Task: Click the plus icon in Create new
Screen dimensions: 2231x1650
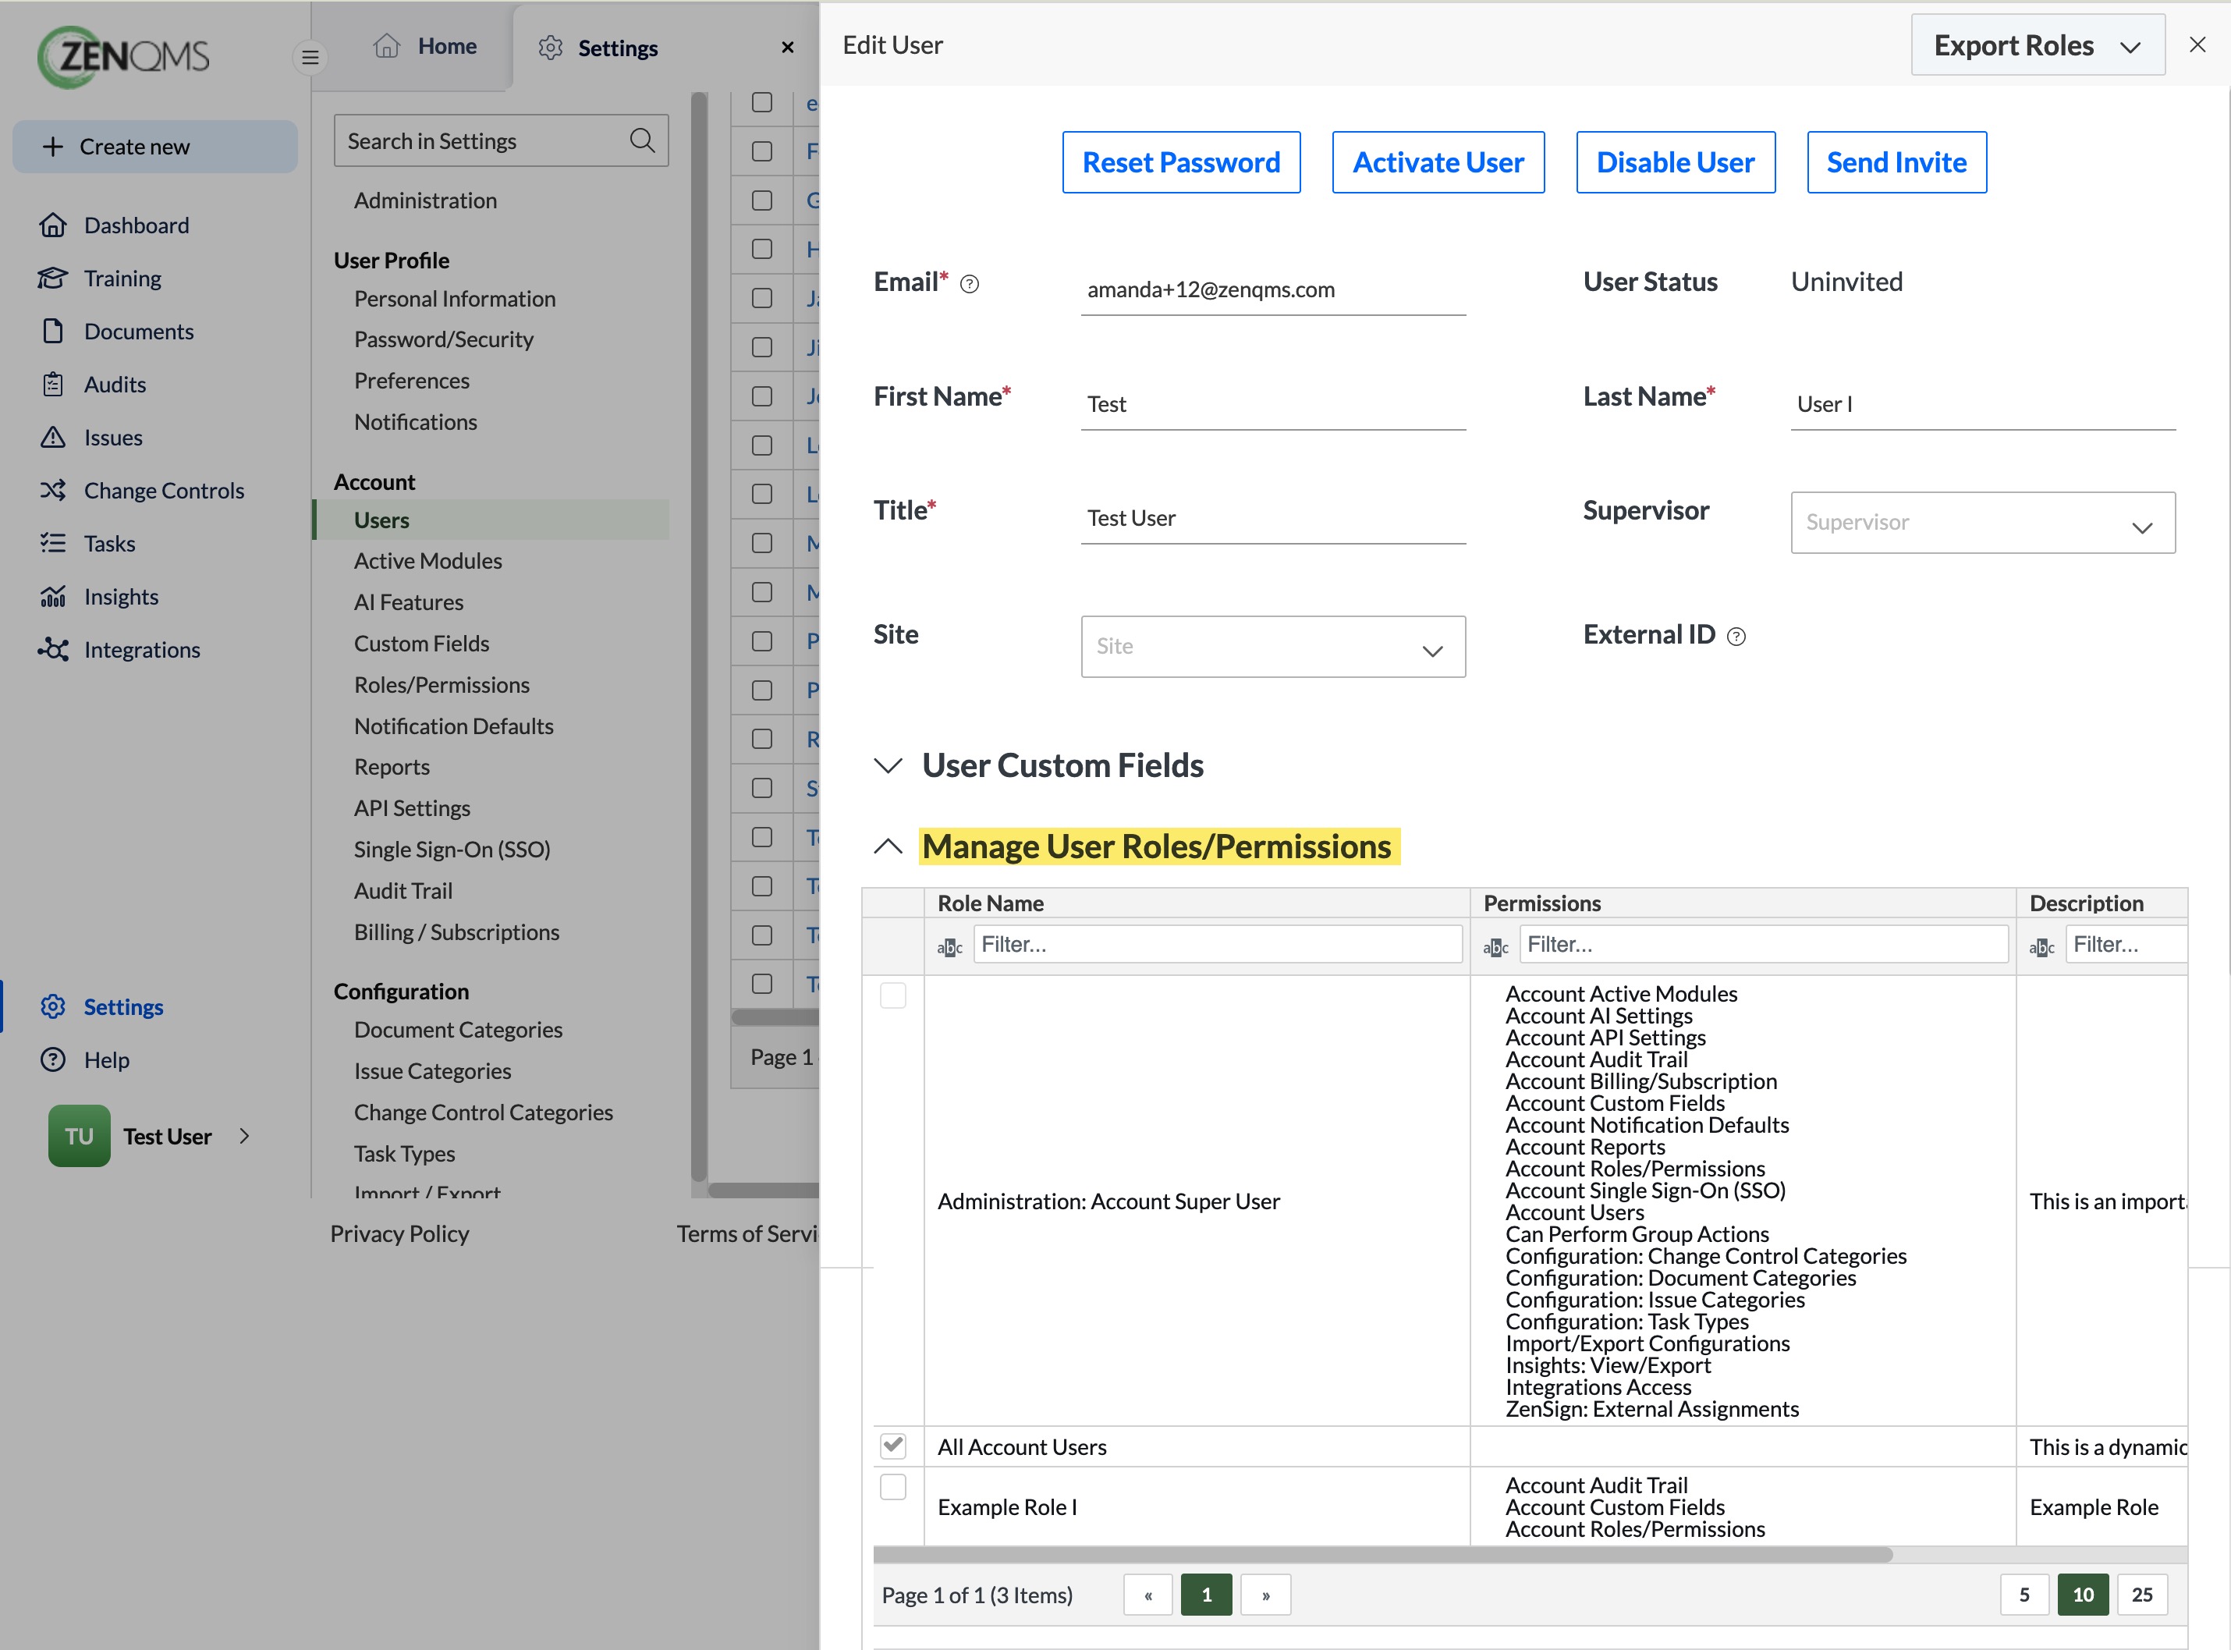Action: (52, 146)
